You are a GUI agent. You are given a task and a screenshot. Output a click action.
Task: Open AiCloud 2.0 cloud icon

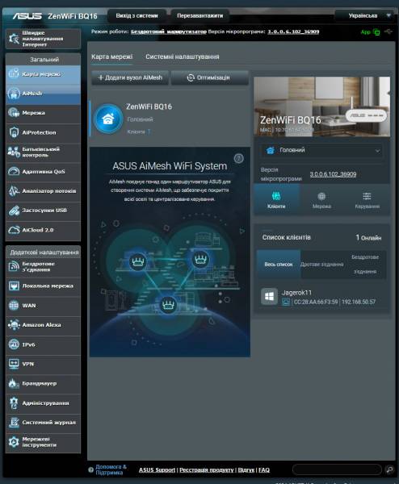coord(14,230)
